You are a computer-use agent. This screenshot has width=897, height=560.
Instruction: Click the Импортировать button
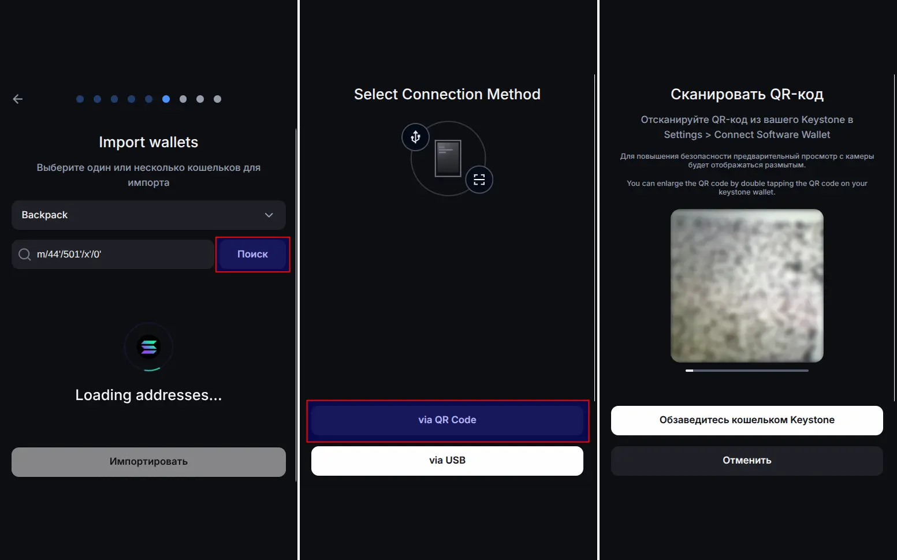[148, 462]
